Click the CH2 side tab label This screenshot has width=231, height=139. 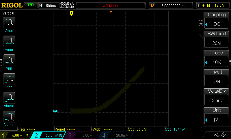pyautogui.click(x=201, y=23)
